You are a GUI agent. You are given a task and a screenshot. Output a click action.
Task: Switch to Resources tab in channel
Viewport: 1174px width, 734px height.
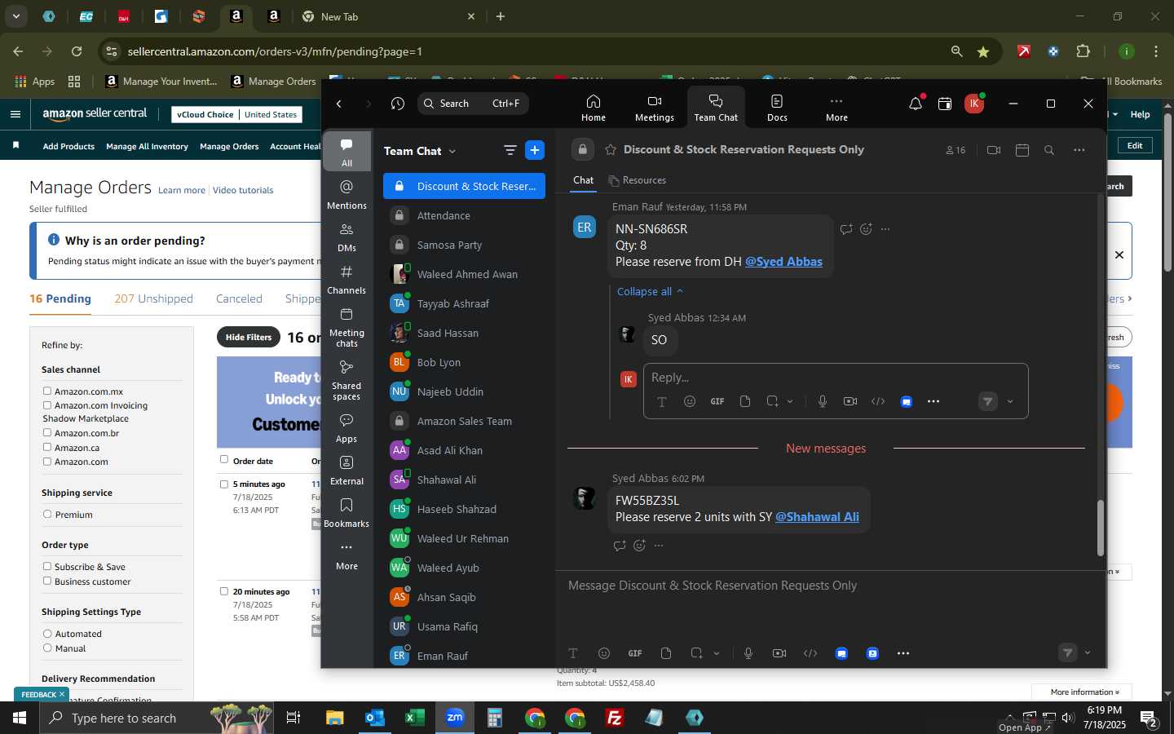[638, 180]
